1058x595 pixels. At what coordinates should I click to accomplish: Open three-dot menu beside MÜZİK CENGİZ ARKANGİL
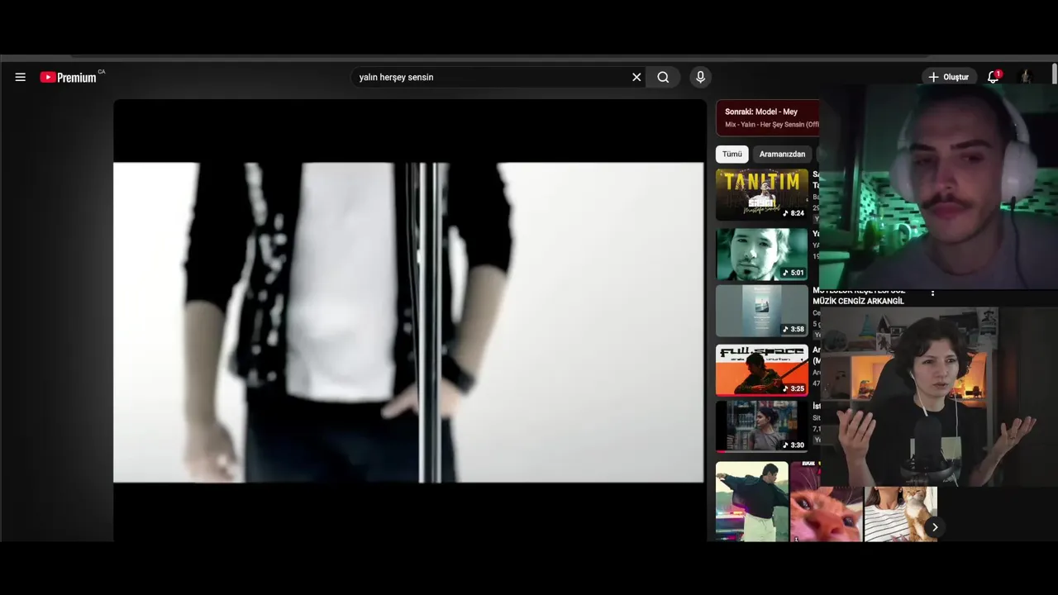pyautogui.click(x=932, y=293)
